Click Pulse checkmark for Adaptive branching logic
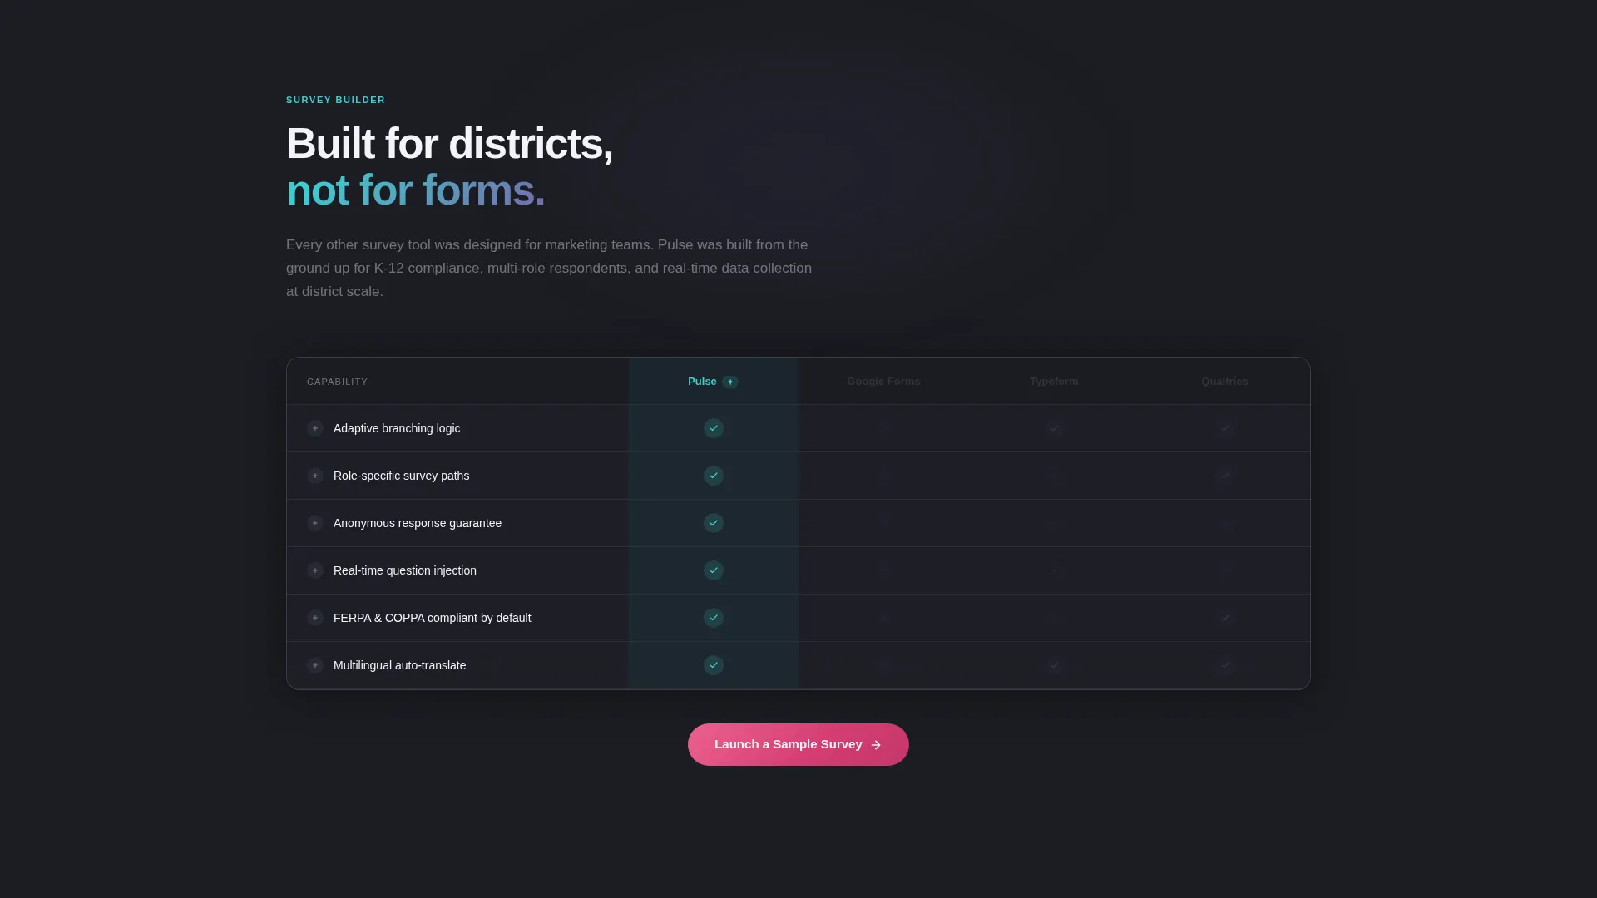The image size is (1597, 898). click(714, 428)
